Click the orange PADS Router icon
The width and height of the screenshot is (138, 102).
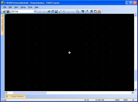point(99,11)
